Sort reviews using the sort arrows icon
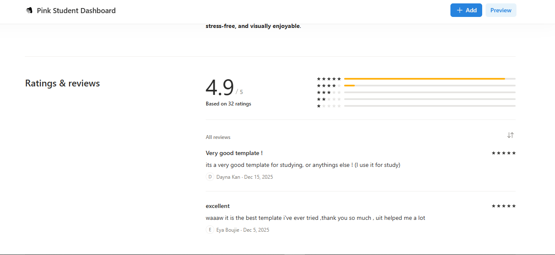The image size is (555, 255). pyautogui.click(x=511, y=135)
